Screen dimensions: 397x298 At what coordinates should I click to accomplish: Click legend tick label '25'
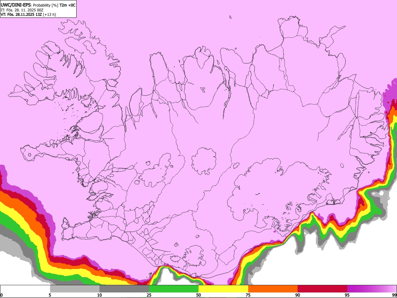[149, 295]
